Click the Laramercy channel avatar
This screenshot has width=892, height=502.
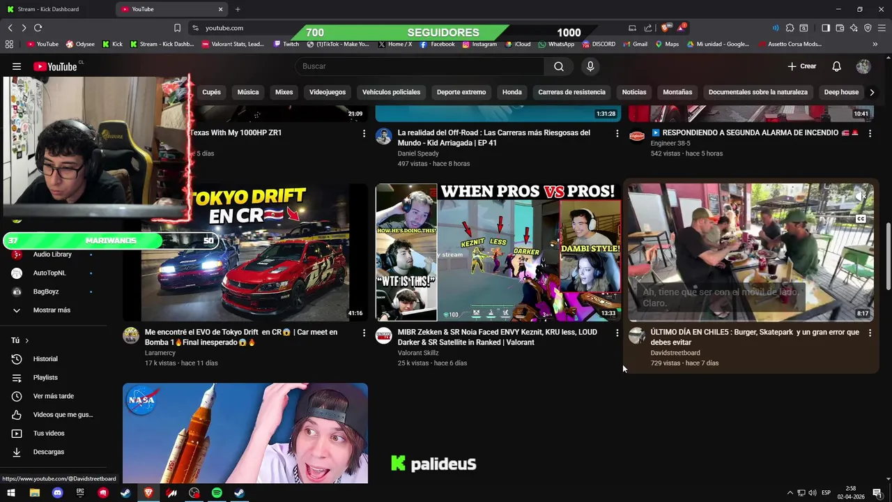point(131,336)
